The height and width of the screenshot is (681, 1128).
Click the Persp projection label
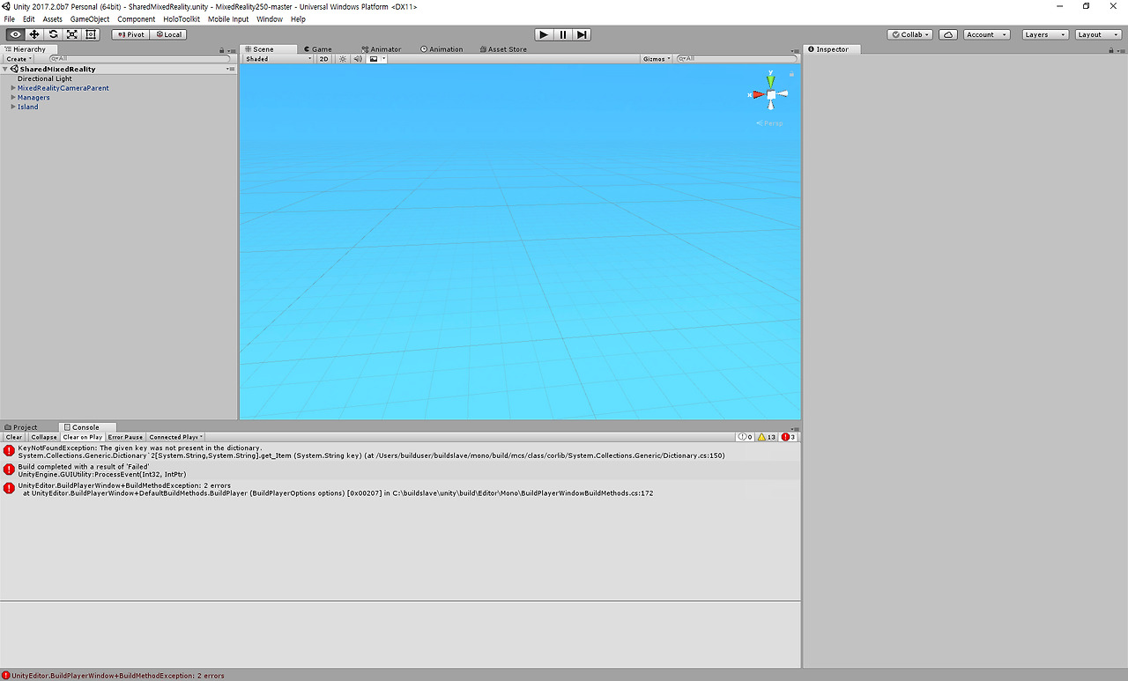pyautogui.click(x=769, y=123)
